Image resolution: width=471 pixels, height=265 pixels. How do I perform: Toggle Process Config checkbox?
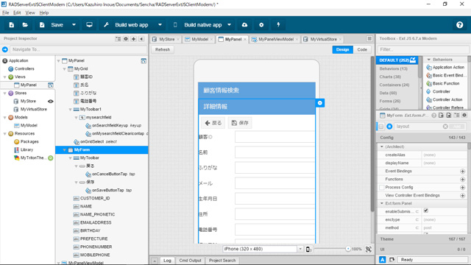[x=381, y=188]
